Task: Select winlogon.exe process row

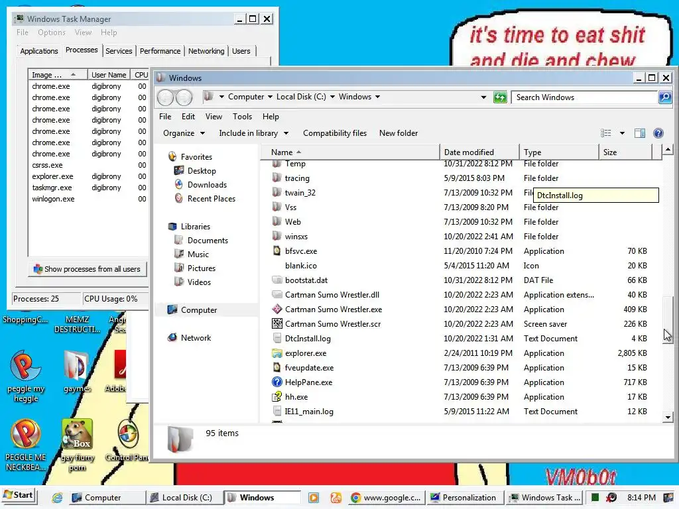Action: pyautogui.click(x=88, y=199)
